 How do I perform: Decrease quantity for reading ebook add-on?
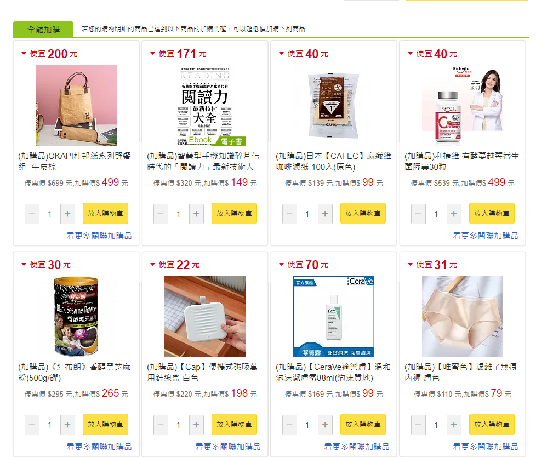pos(161,214)
